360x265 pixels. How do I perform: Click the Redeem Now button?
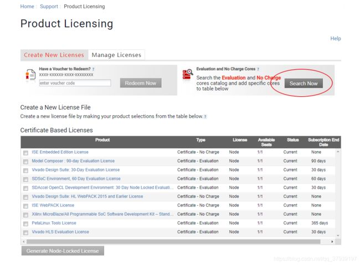click(141, 83)
